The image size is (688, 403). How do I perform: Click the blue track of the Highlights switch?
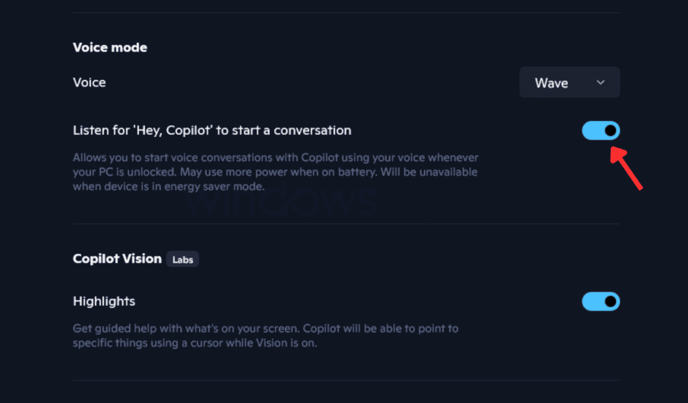[x=591, y=302]
